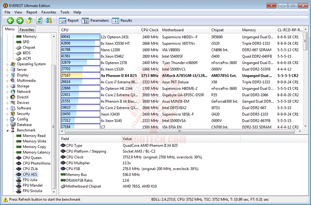The width and height of the screenshot is (311, 205).
Task: Click the green Forward arrow toolbar icon
Action: [x=20, y=21]
